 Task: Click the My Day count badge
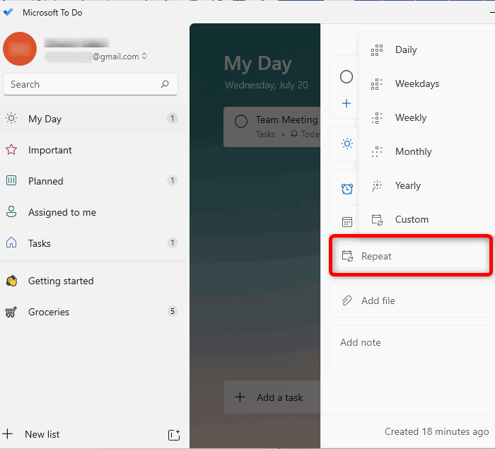173,118
